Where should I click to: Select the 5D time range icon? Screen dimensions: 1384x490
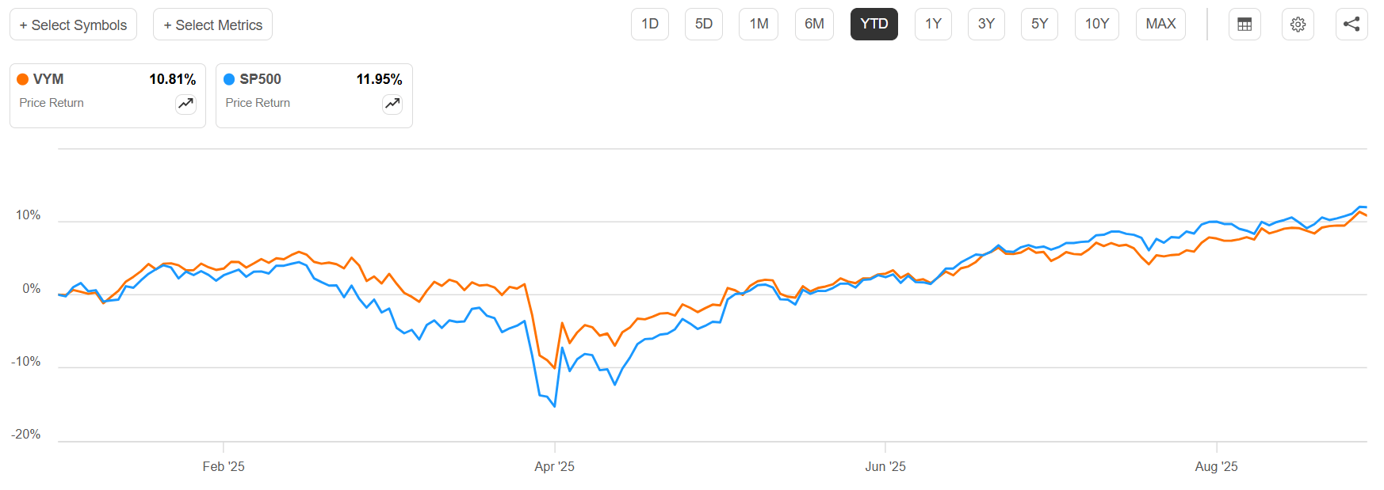pos(704,24)
